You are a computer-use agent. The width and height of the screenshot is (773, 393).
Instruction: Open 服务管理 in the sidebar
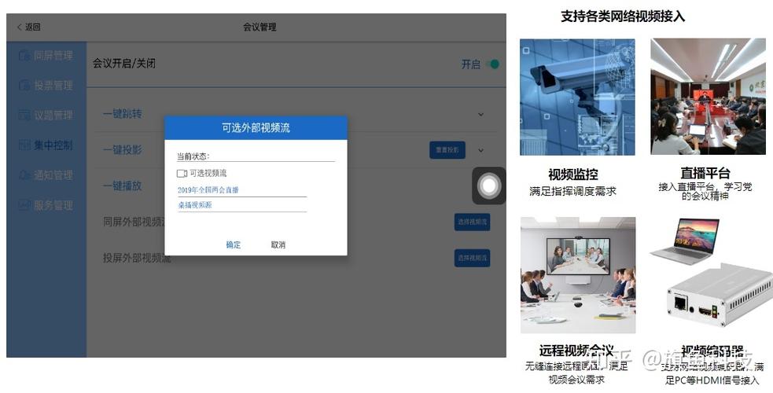[x=53, y=205]
